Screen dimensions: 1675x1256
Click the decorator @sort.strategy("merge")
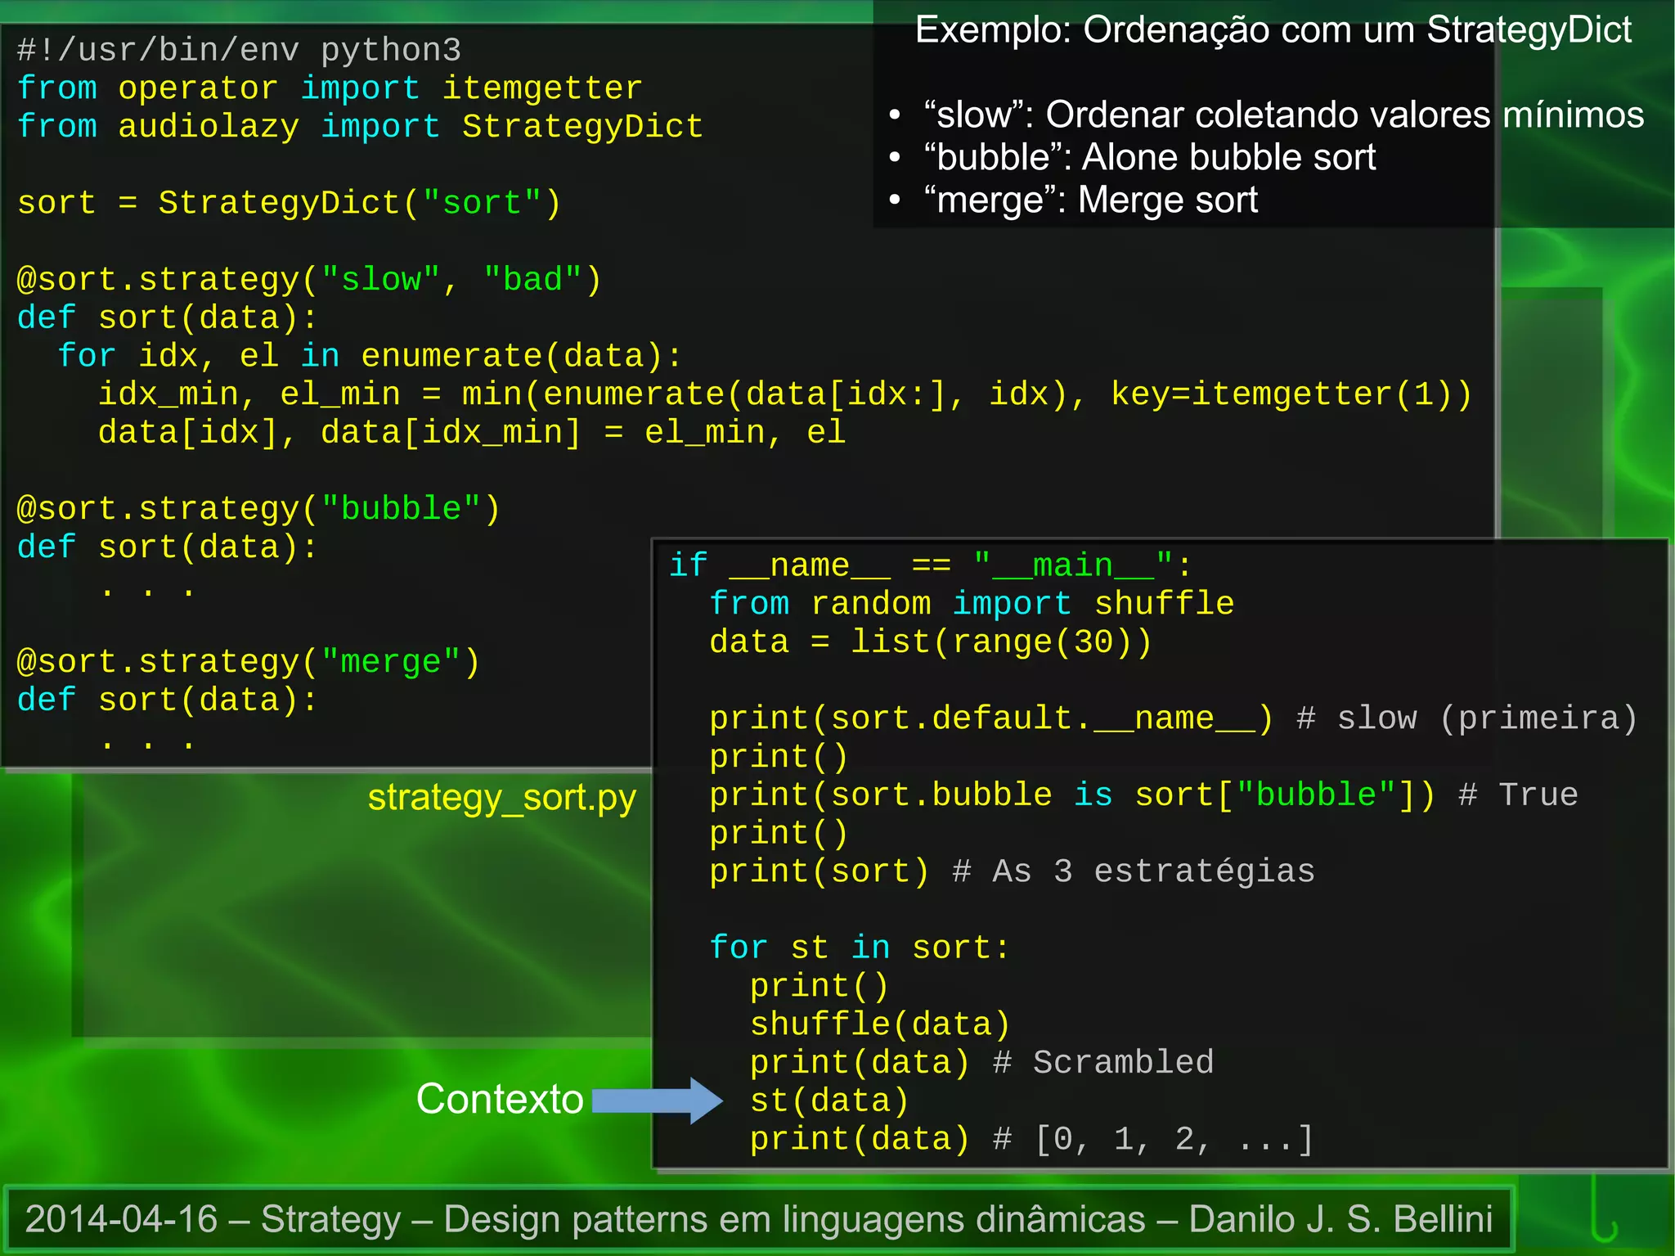249,662
